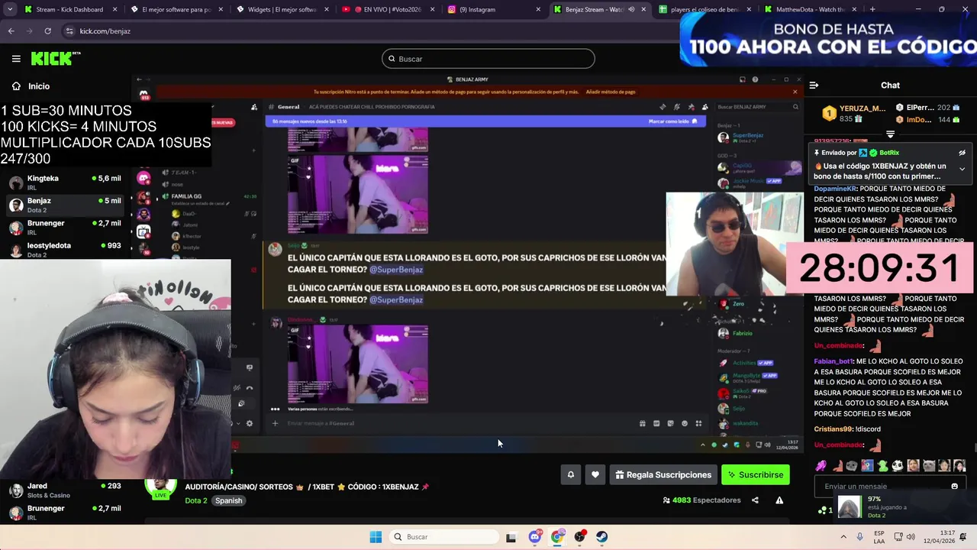977x550 pixels.
Task: Click the panda emote in emote row
Action: tap(898, 465)
